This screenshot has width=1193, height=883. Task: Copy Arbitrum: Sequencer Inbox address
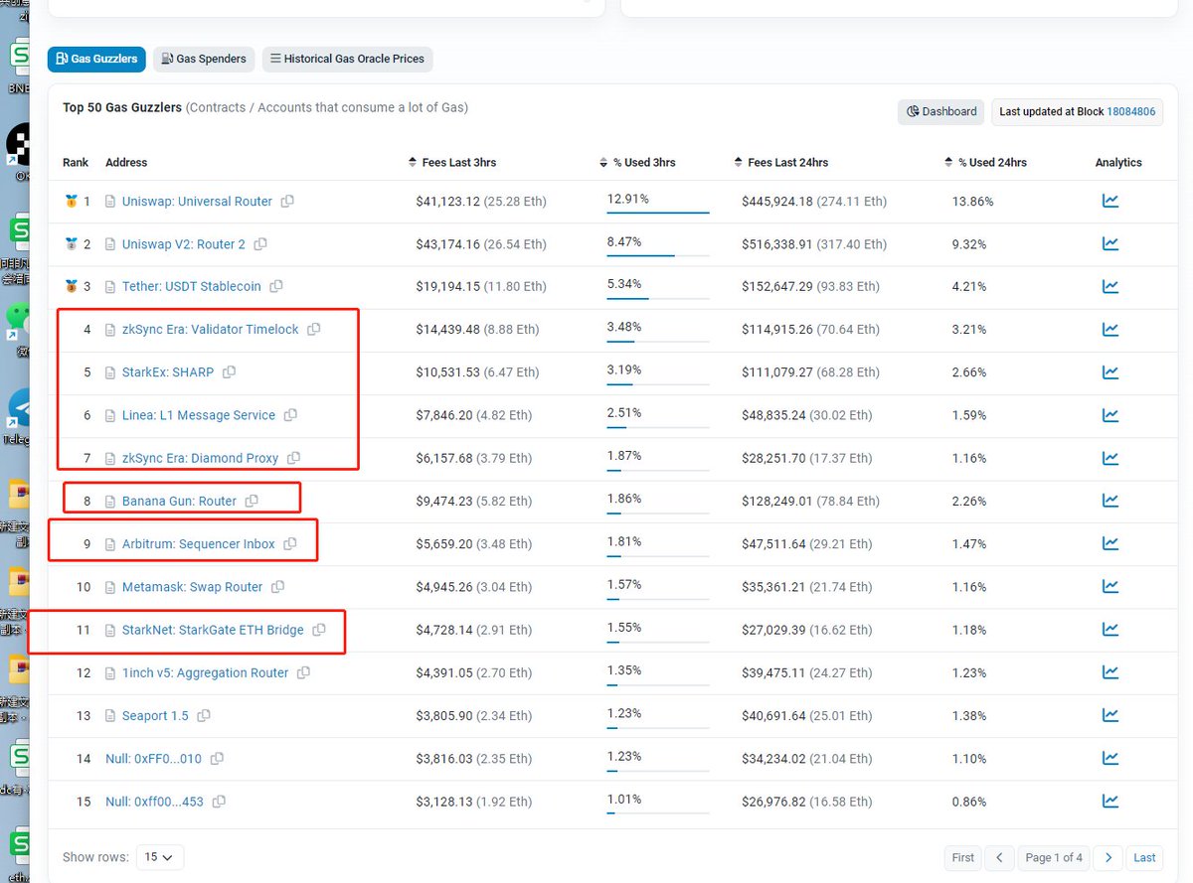coord(290,544)
